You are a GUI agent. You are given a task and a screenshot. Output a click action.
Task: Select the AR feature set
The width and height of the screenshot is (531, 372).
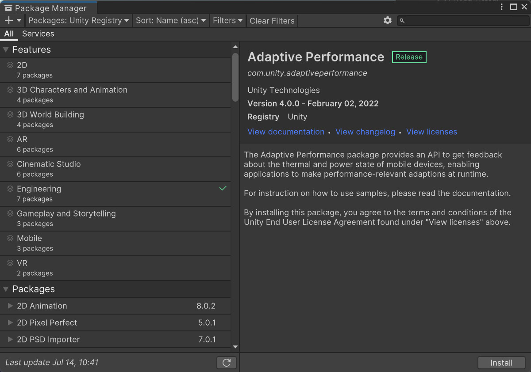[x=115, y=144]
